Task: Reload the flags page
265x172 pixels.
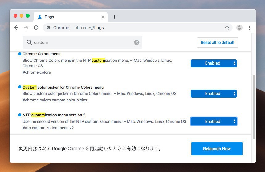Action: coord(36,28)
